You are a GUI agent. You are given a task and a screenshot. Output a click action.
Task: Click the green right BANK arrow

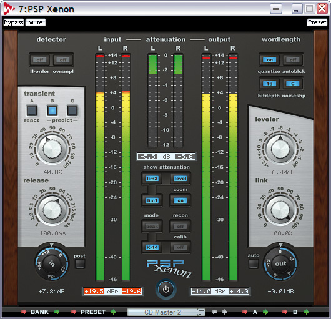click(x=57, y=312)
